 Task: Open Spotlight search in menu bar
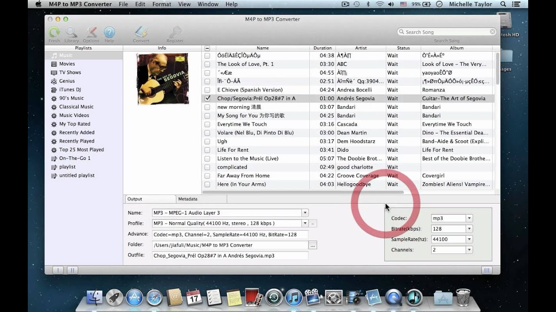click(x=503, y=4)
